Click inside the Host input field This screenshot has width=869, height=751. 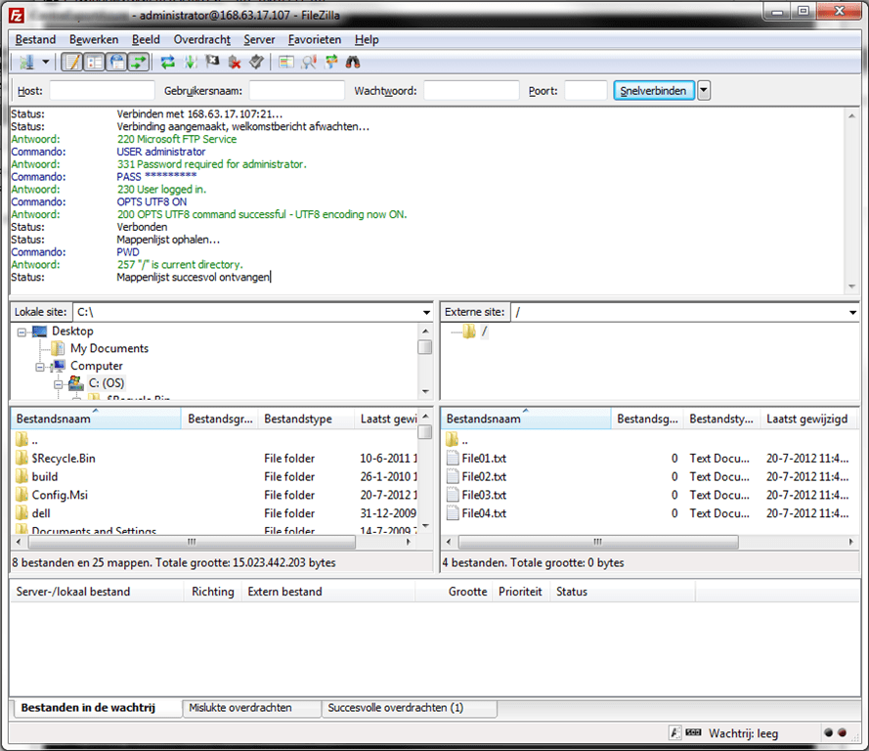click(x=102, y=91)
